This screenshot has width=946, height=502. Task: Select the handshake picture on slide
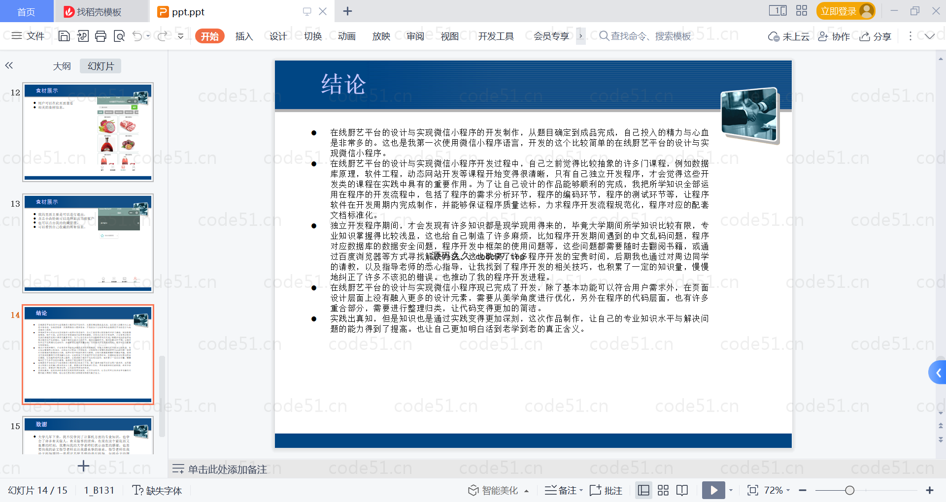pos(749,115)
